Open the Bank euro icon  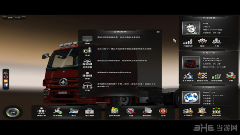(x=202, y=111)
